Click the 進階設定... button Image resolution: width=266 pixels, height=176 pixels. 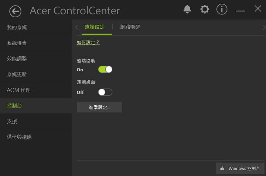(99, 108)
